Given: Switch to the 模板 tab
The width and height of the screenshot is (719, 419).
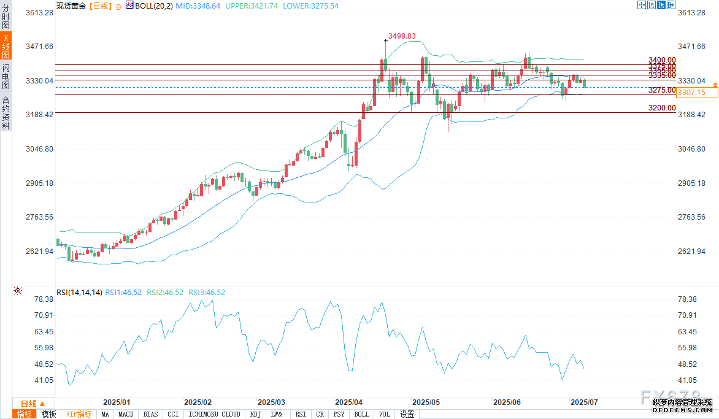Looking at the screenshot, I should click(48, 414).
